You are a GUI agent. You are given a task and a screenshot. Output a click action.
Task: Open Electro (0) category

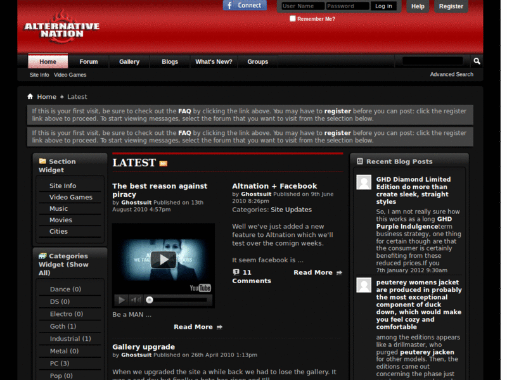click(x=67, y=313)
